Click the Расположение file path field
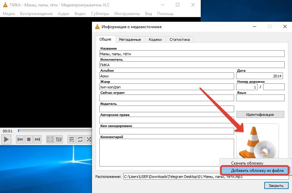This screenshot has height=193, width=292. click(206, 176)
